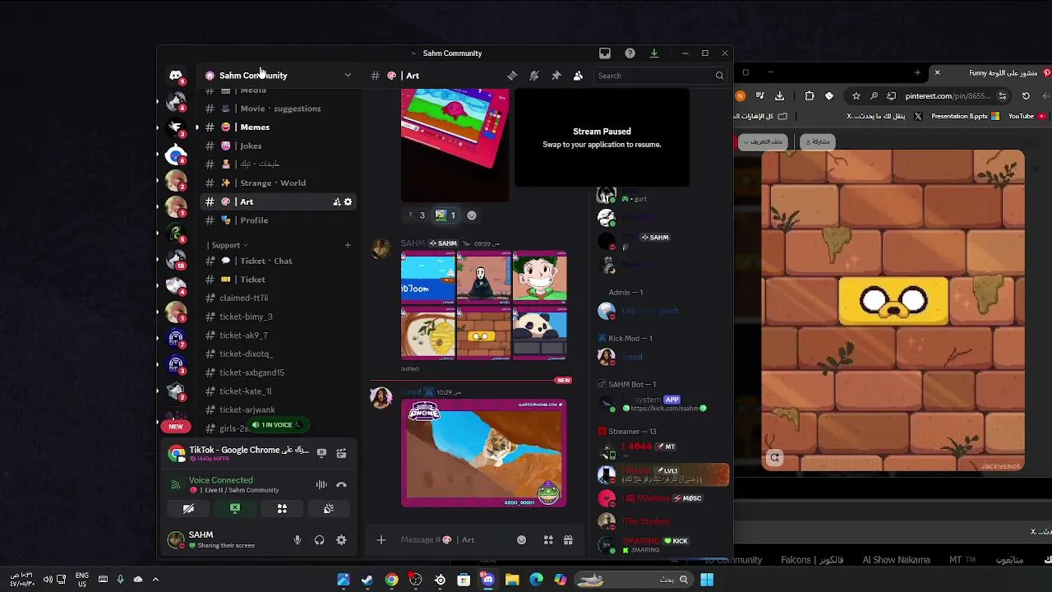Open the Discord inbox icon
Viewport: 1052px width, 592px height.
pos(605,53)
